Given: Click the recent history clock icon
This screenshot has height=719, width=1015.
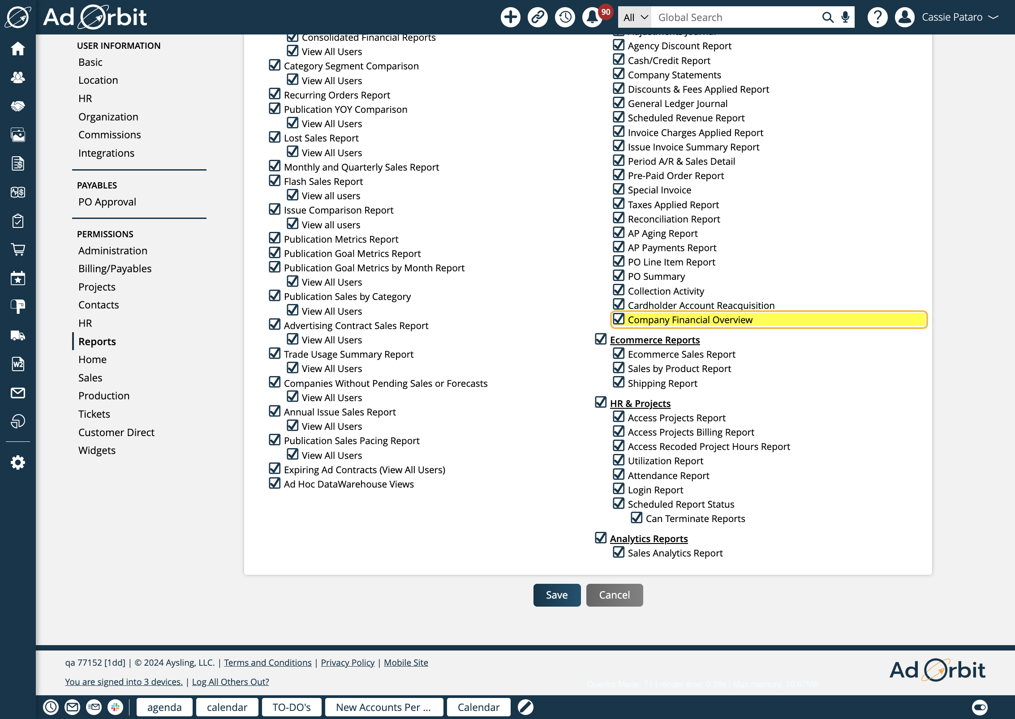Looking at the screenshot, I should 565,17.
